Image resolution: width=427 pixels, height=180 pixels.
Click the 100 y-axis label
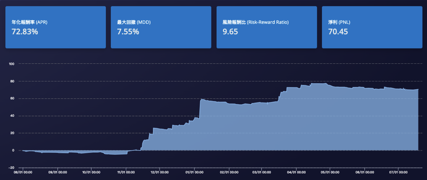pyautogui.click(x=11, y=64)
